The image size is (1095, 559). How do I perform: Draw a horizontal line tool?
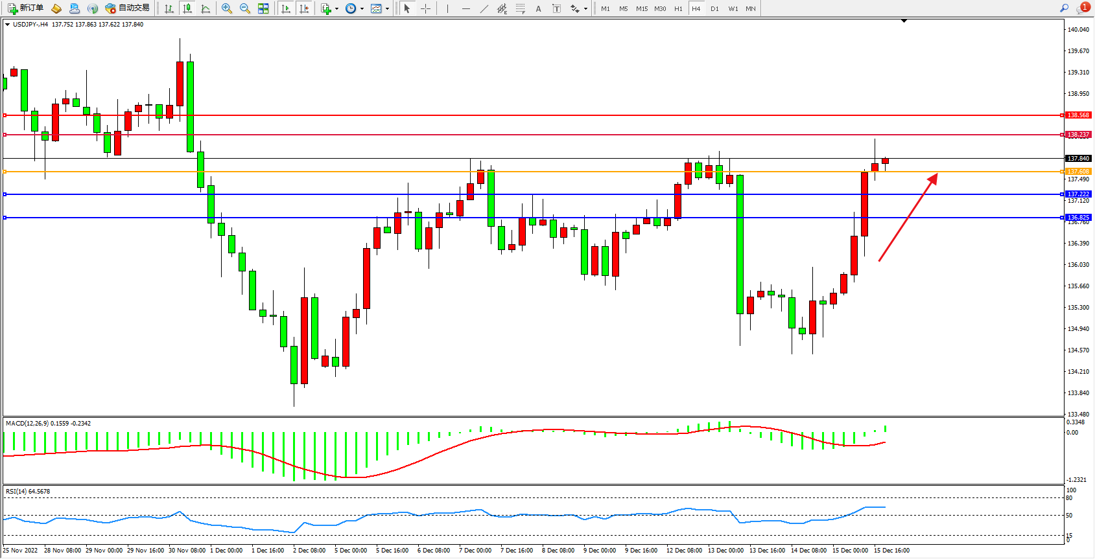465,8
